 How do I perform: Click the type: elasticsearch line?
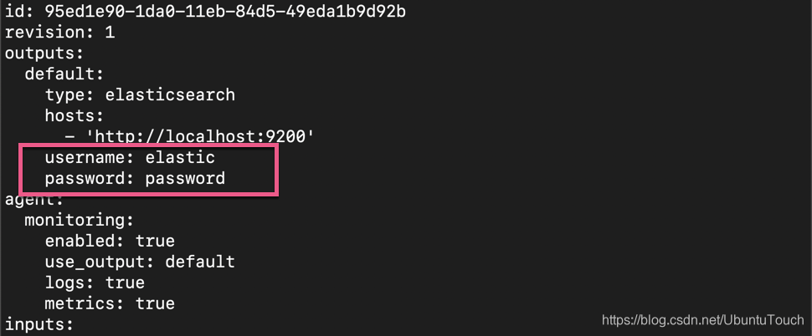140,94
